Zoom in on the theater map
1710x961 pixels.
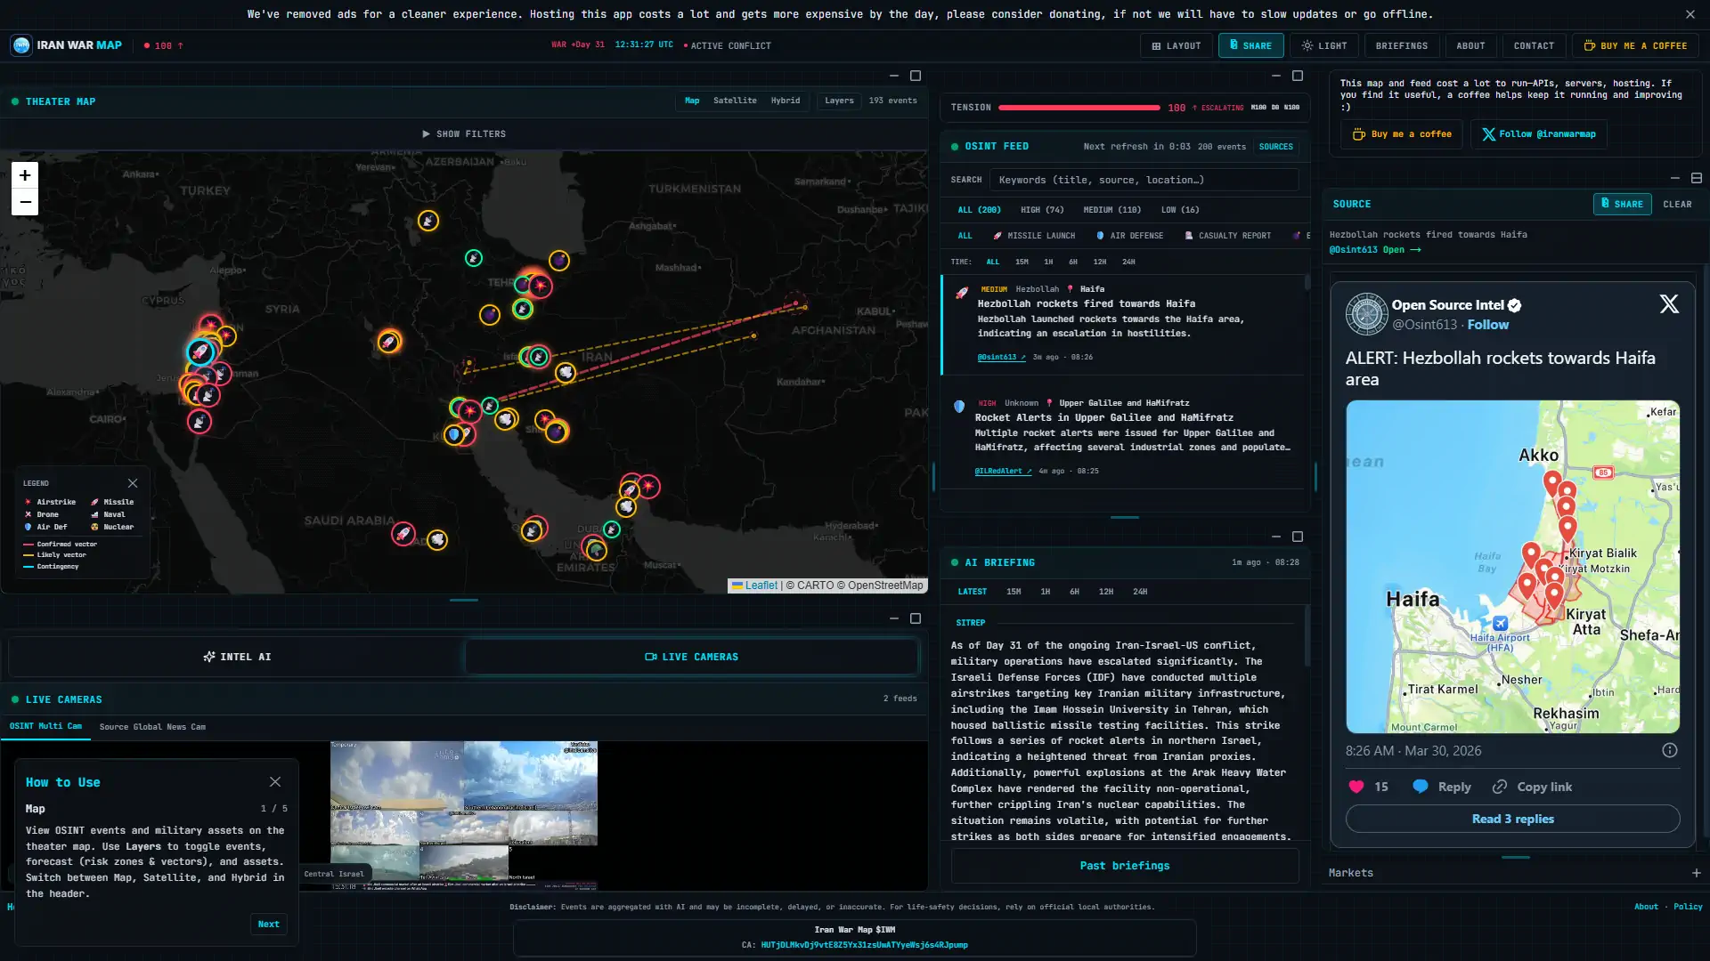click(24, 175)
